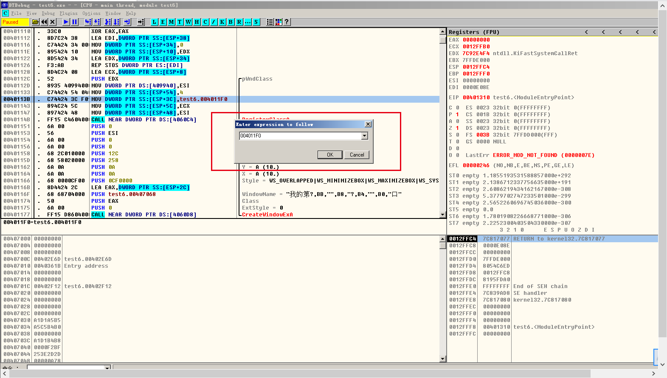The height and width of the screenshot is (378, 667).
Task: Show Executable modules via the E button
Action: [163, 22]
